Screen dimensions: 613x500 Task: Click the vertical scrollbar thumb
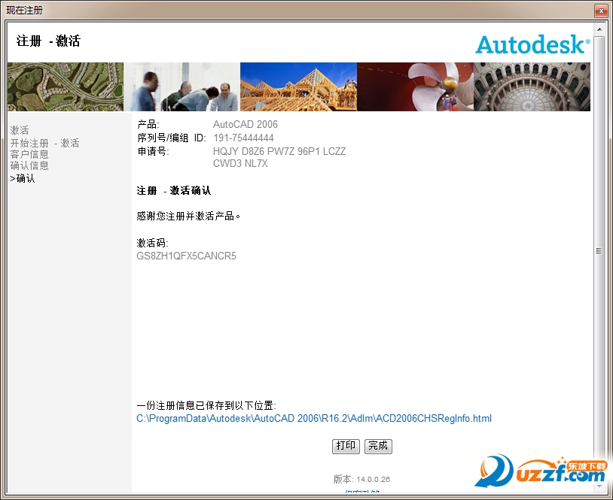pos(599,251)
